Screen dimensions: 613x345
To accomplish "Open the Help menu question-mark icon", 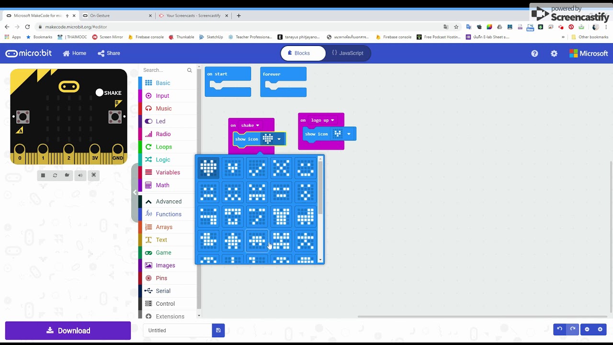I will pyautogui.click(x=534, y=54).
